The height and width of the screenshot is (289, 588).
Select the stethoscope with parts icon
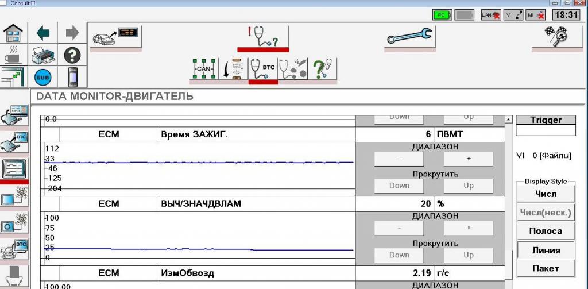click(292, 70)
